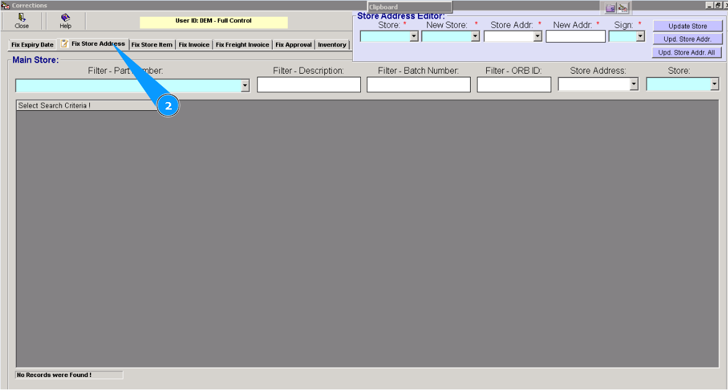This screenshot has height=390, width=728.
Task: Restore down the Corrections window
Action: coord(717,5)
